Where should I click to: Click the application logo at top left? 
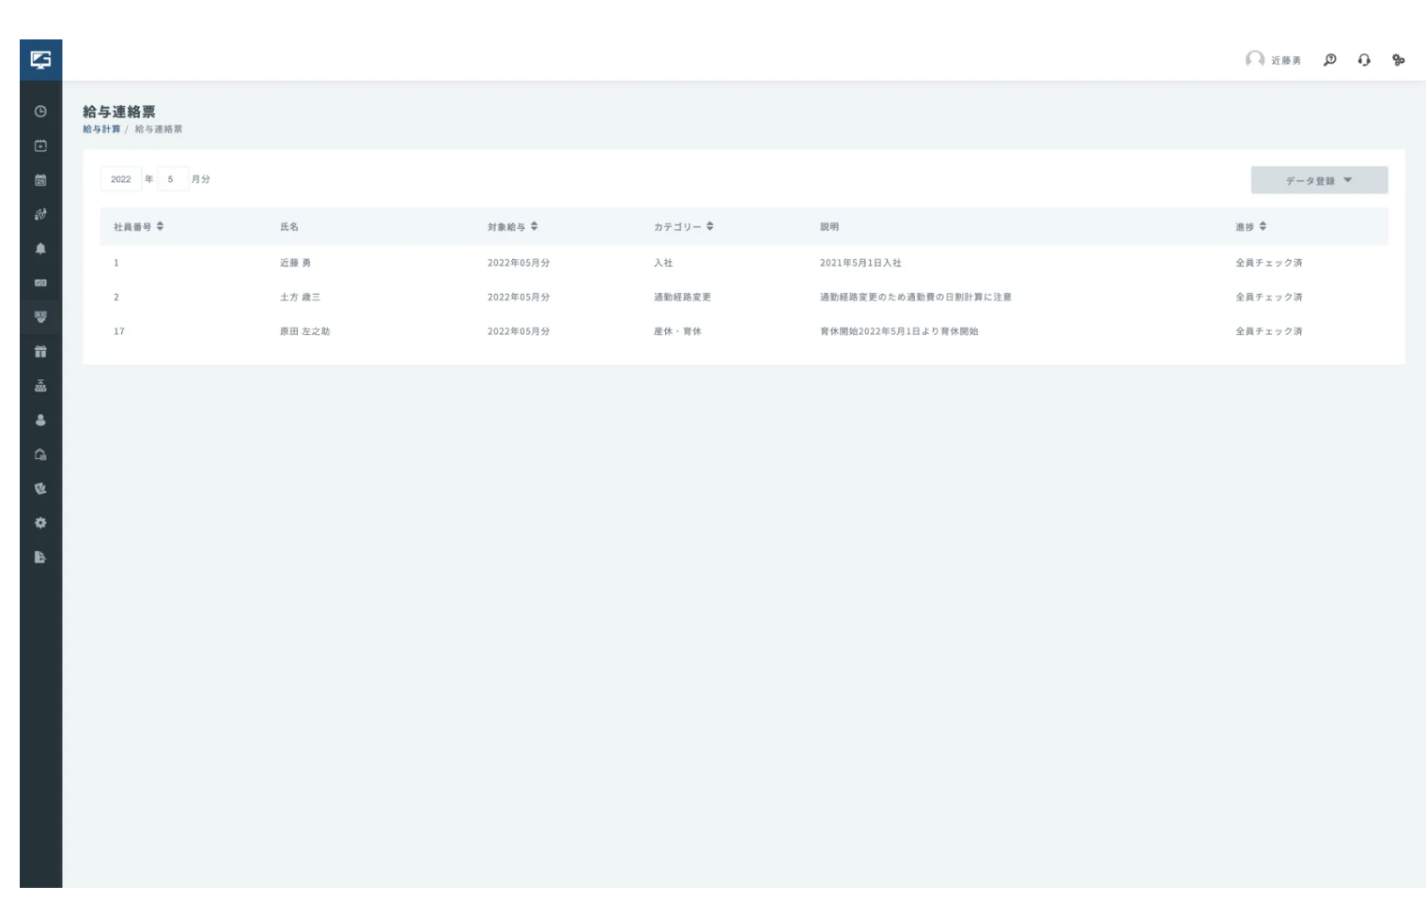(x=40, y=60)
